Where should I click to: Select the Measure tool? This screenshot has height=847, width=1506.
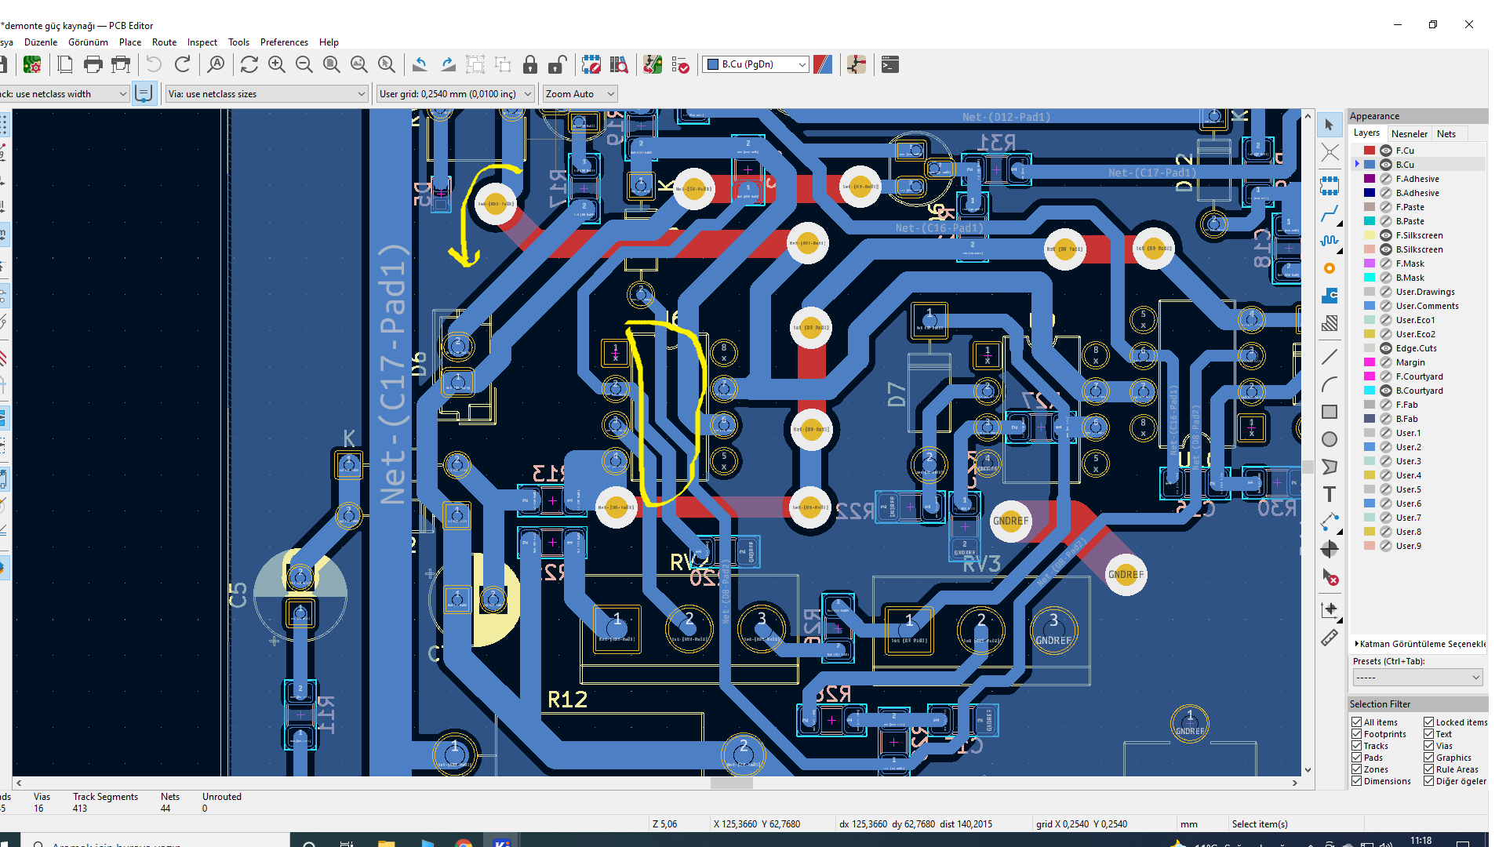(1330, 638)
